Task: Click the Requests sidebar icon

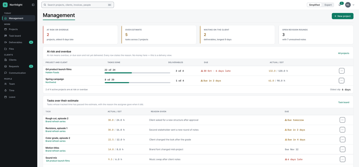Action: [6, 66]
